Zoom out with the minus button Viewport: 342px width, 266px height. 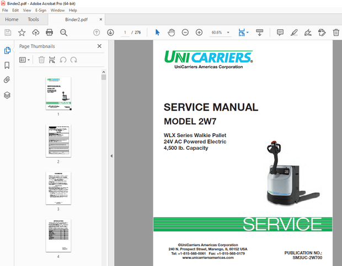pyautogui.click(x=185, y=32)
